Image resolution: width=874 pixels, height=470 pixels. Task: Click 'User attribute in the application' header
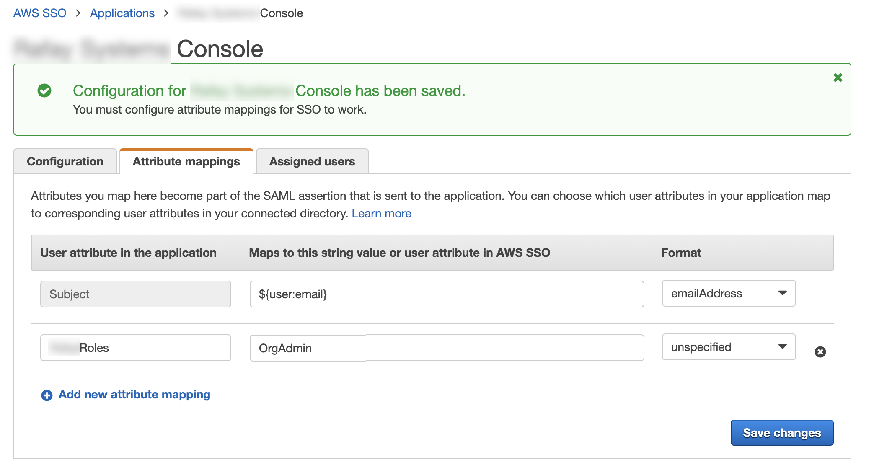point(128,253)
